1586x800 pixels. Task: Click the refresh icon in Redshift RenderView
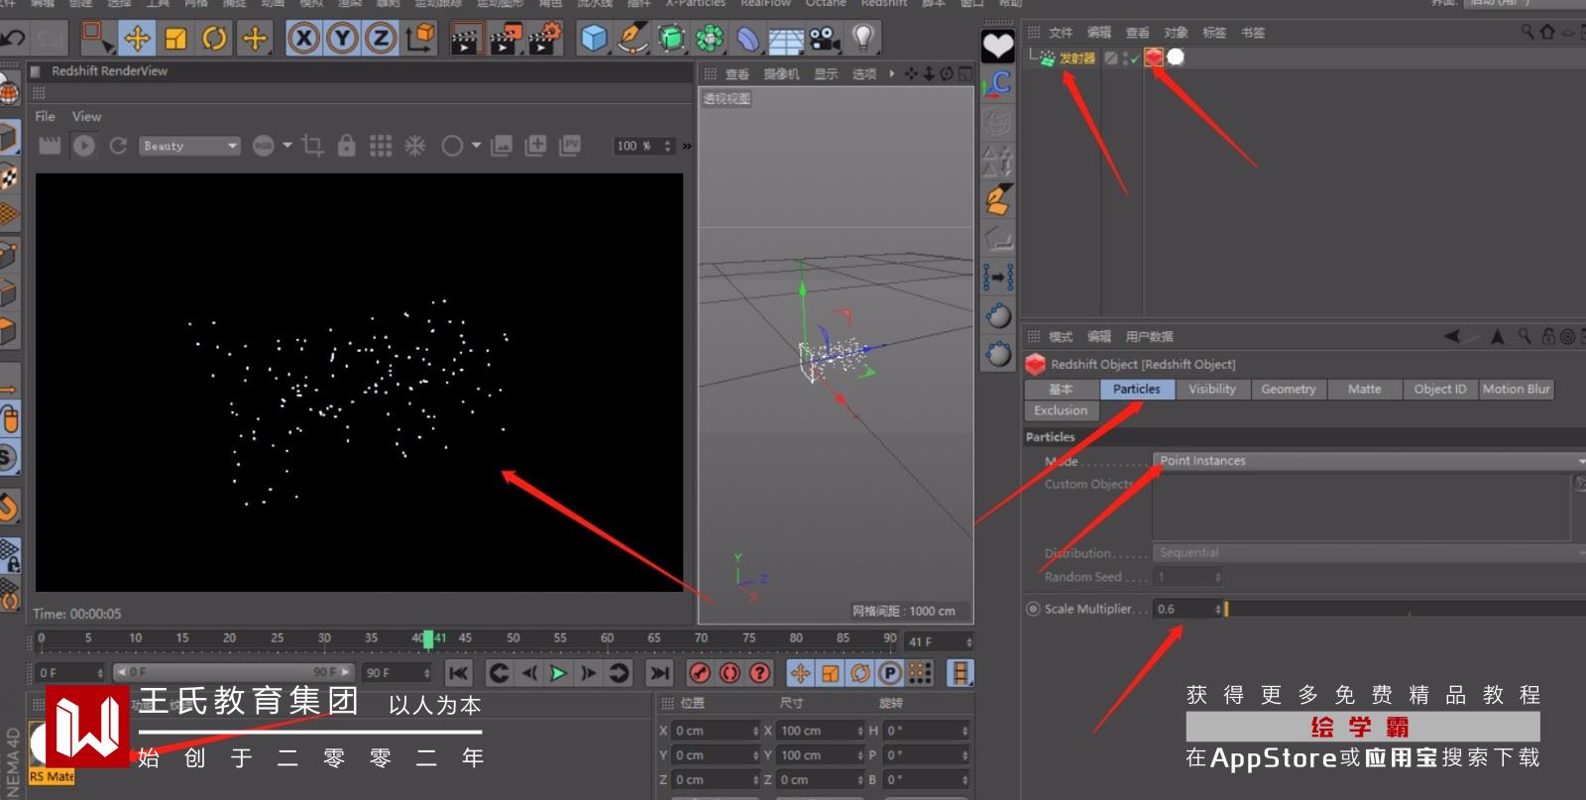(118, 146)
